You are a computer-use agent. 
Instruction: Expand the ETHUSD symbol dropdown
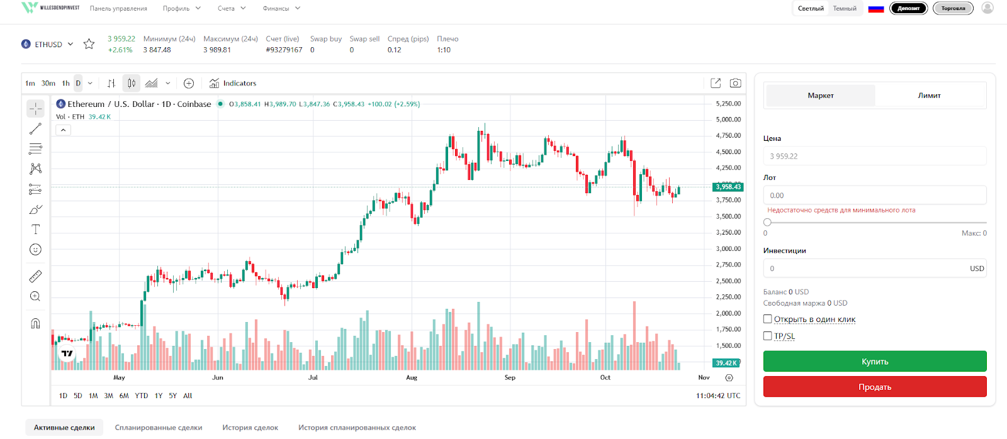click(70, 44)
